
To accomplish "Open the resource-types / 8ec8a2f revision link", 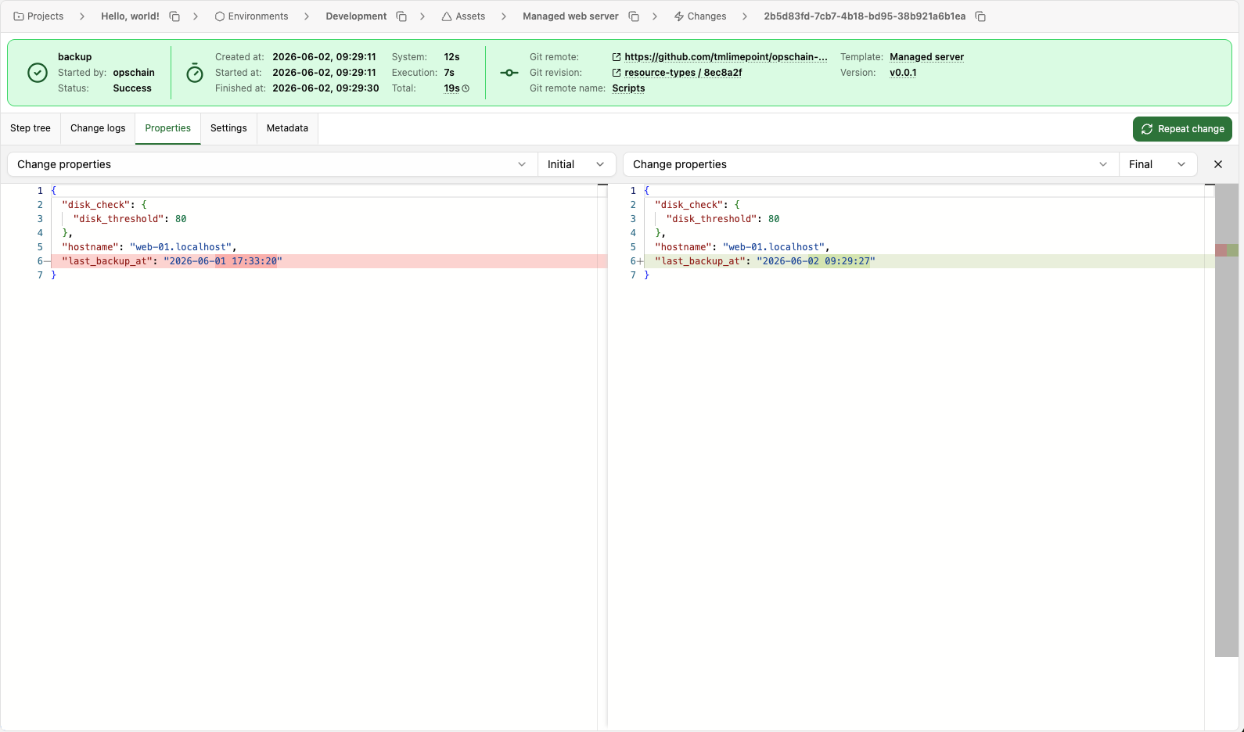I will pos(683,73).
